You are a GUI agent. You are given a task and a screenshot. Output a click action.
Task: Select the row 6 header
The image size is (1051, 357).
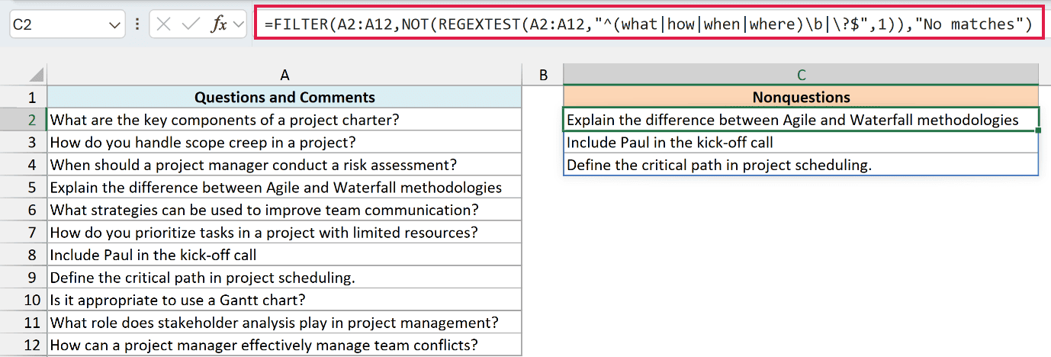24,210
